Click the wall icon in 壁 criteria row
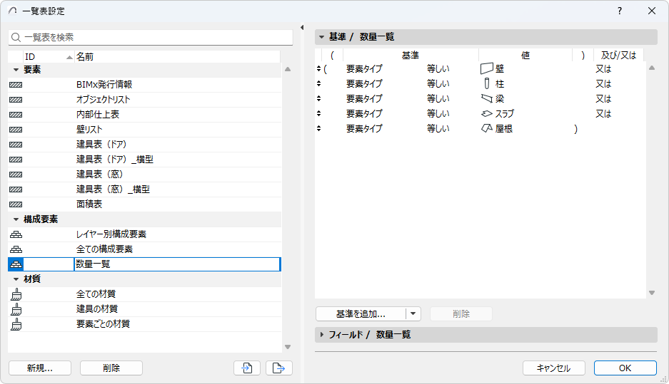Image resolution: width=669 pixels, height=384 pixels. (487, 68)
